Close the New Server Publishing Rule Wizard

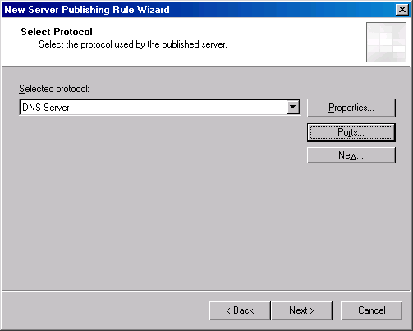click(x=402, y=10)
